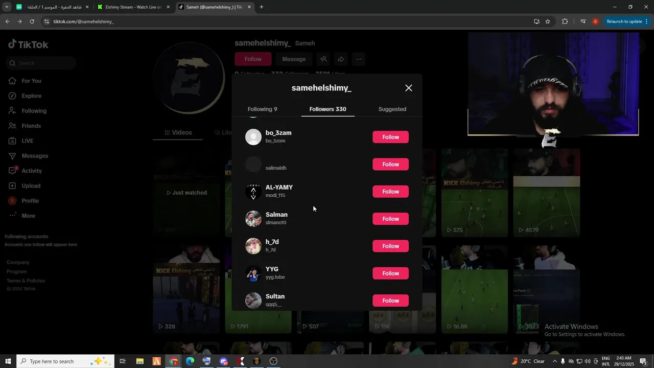Follow Salman slmano10
The height and width of the screenshot is (368, 654).
click(390, 219)
